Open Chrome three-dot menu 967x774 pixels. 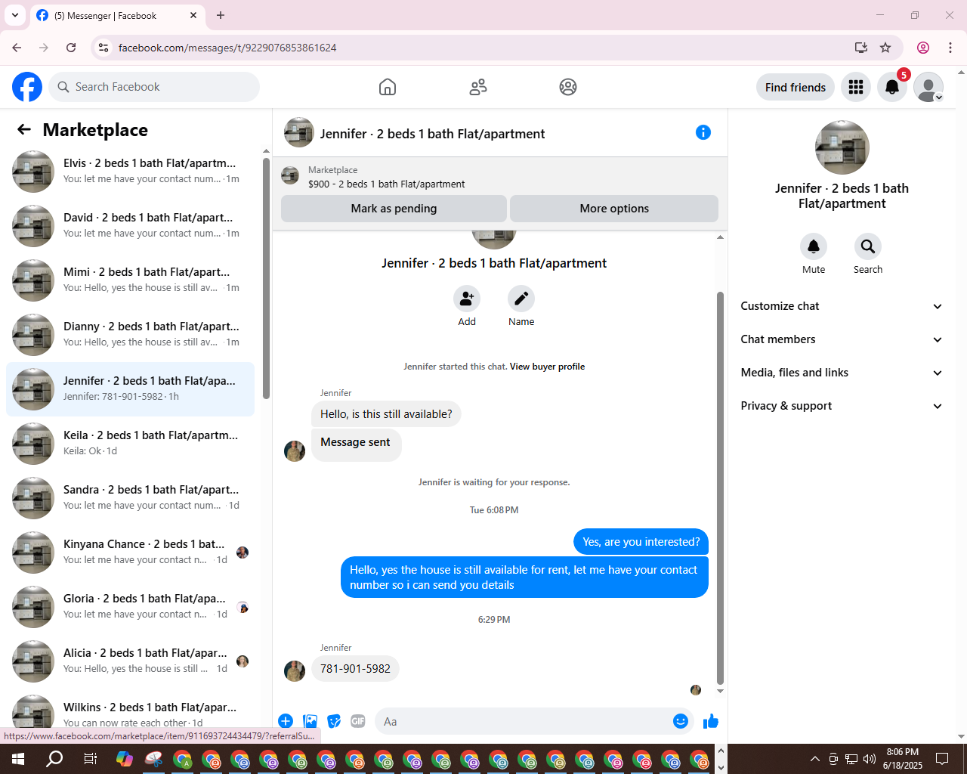coord(950,48)
